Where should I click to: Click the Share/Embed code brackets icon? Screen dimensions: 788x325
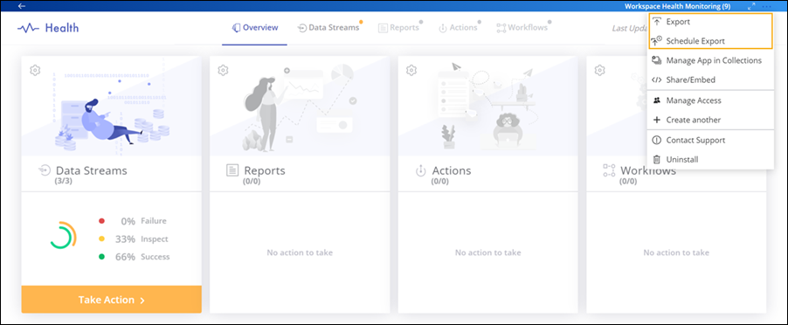point(656,80)
